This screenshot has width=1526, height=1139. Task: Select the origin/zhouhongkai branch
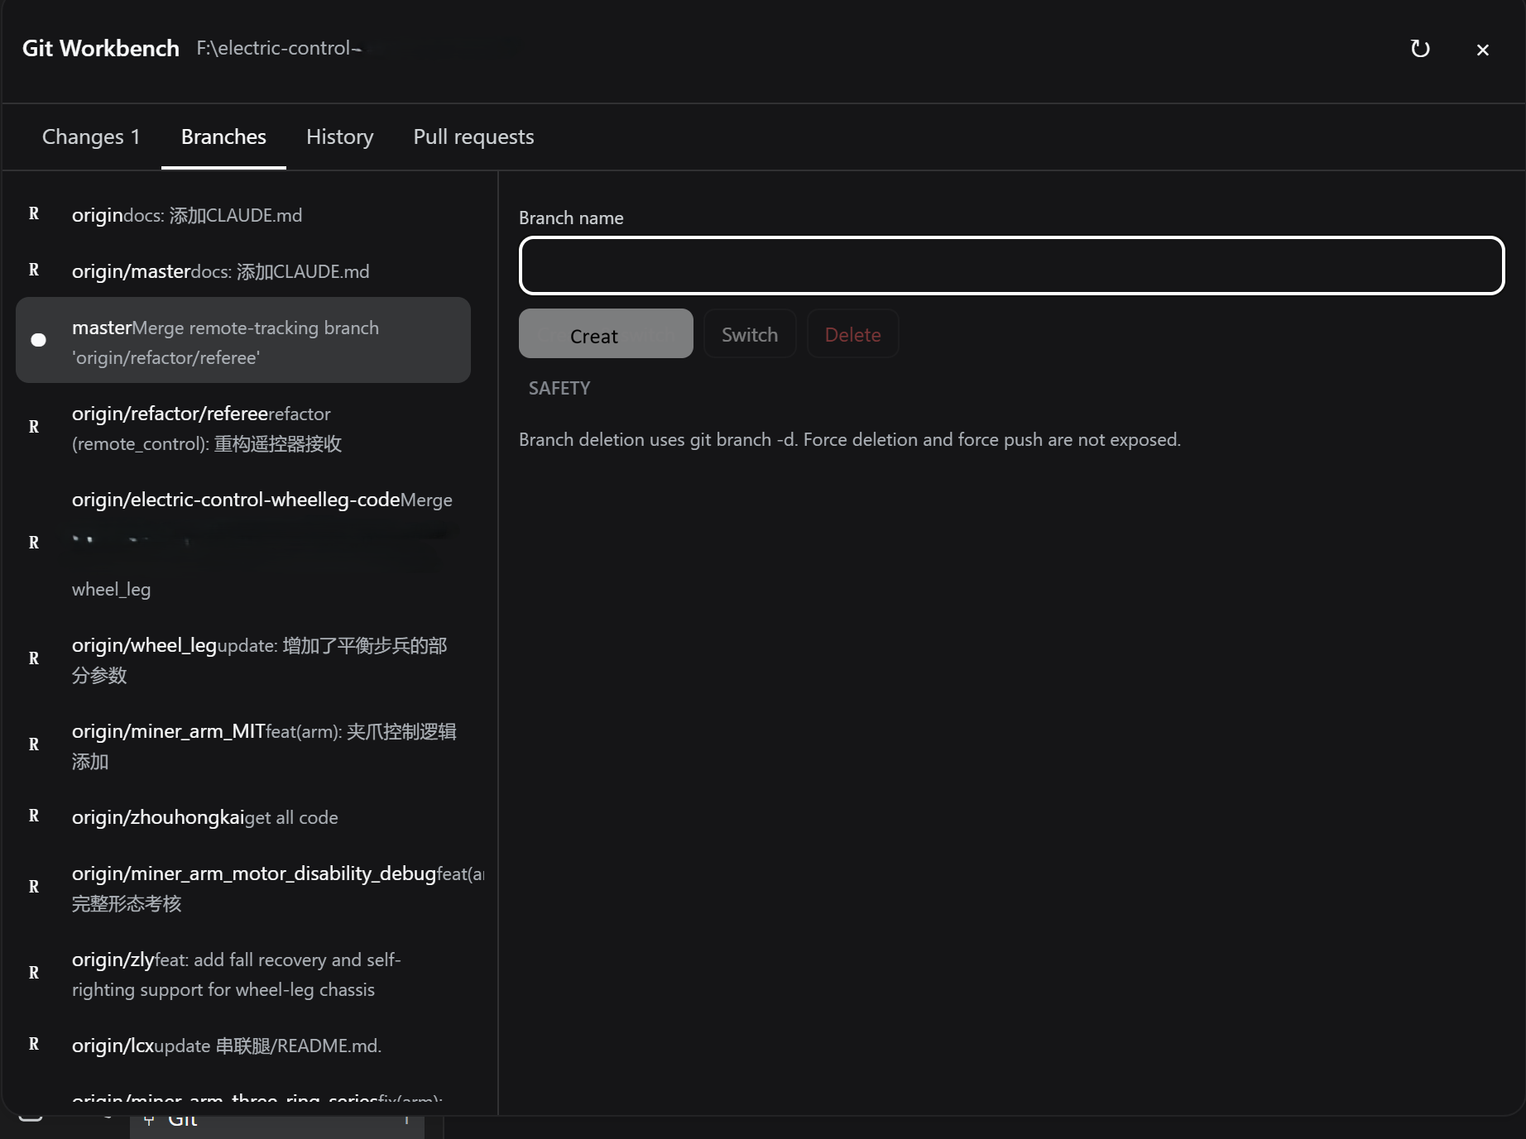243,816
